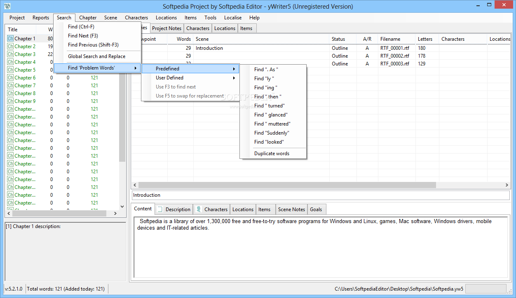Select Find " glanced" entry
The height and width of the screenshot is (298, 516).
click(x=274, y=115)
